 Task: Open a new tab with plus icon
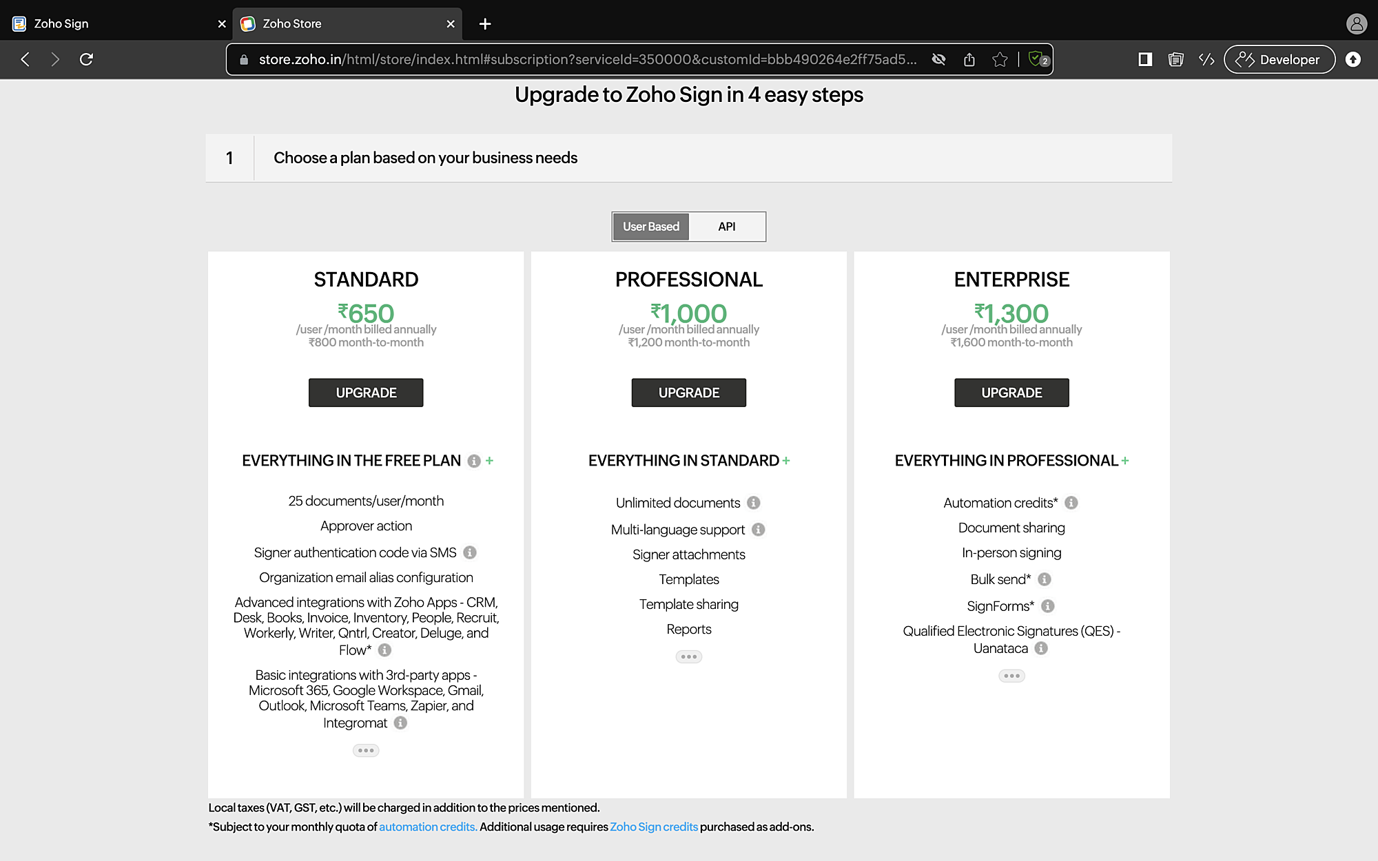485,24
